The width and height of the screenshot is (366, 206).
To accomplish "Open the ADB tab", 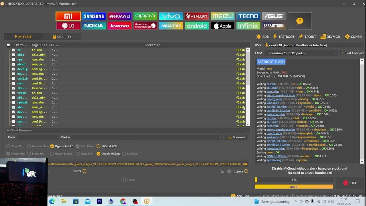I will pos(262,37).
